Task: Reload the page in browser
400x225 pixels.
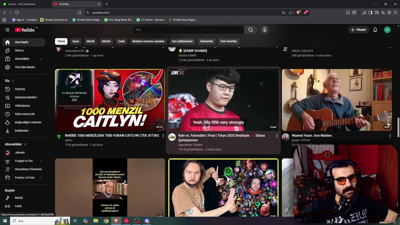Action: (x=17, y=12)
